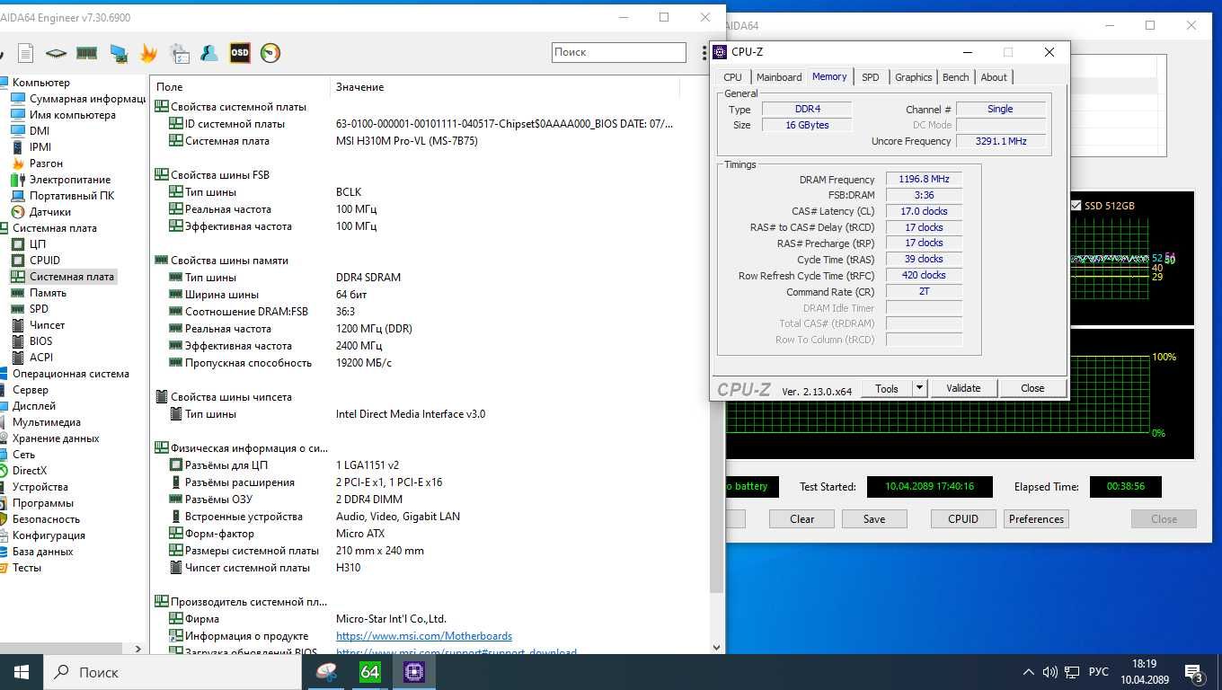
Task: Switch to the About tab in CPU-Z
Action: pos(994,77)
